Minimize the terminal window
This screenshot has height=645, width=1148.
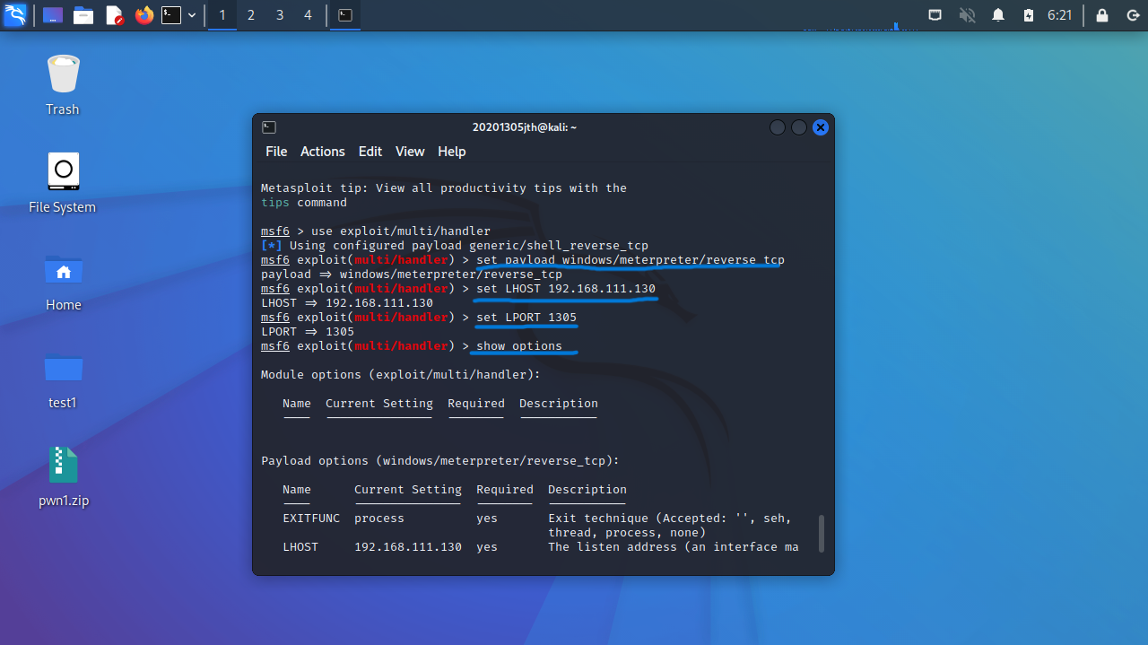click(x=778, y=127)
